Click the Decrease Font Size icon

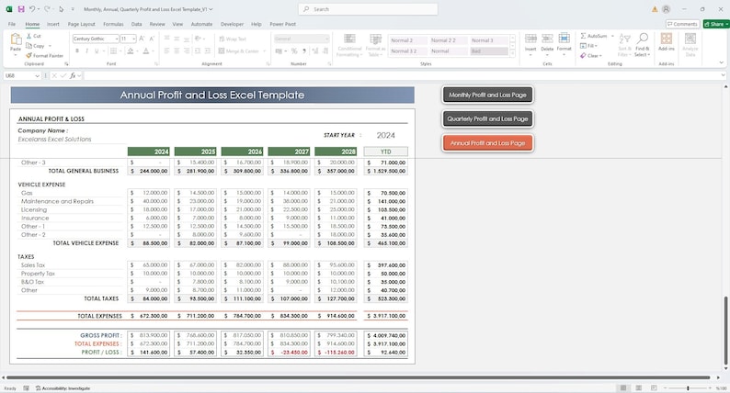coord(152,39)
